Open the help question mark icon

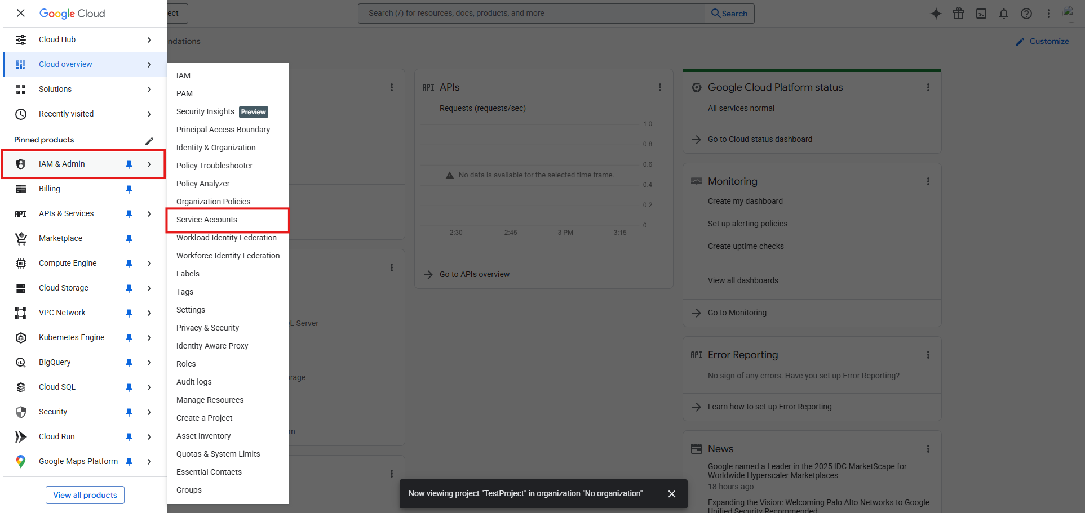(1026, 14)
